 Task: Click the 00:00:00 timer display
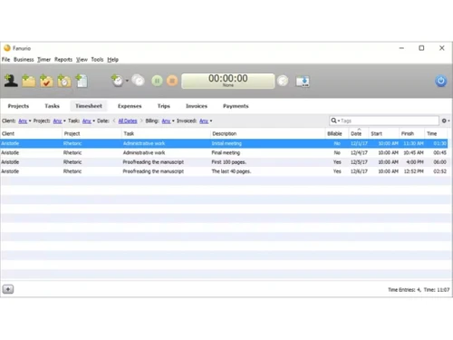[x=228, y=81]
